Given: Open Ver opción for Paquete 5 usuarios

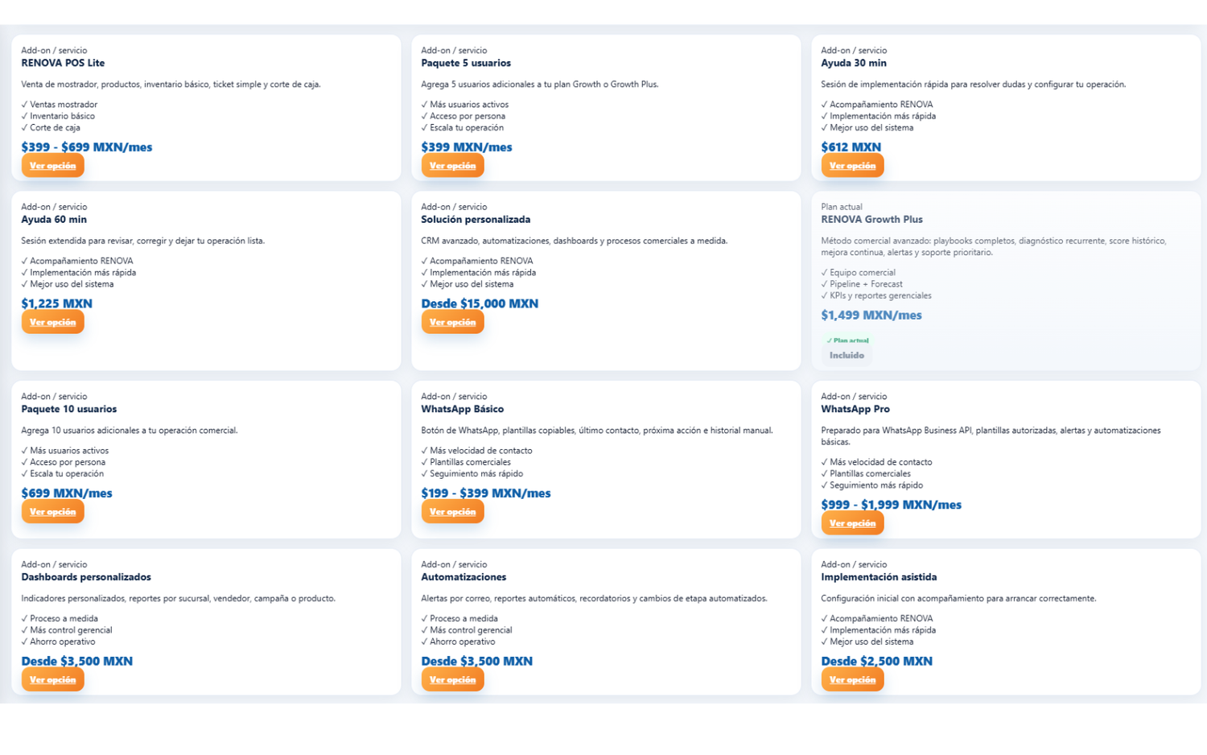Looking at the screenshot, I should (452, 166).
